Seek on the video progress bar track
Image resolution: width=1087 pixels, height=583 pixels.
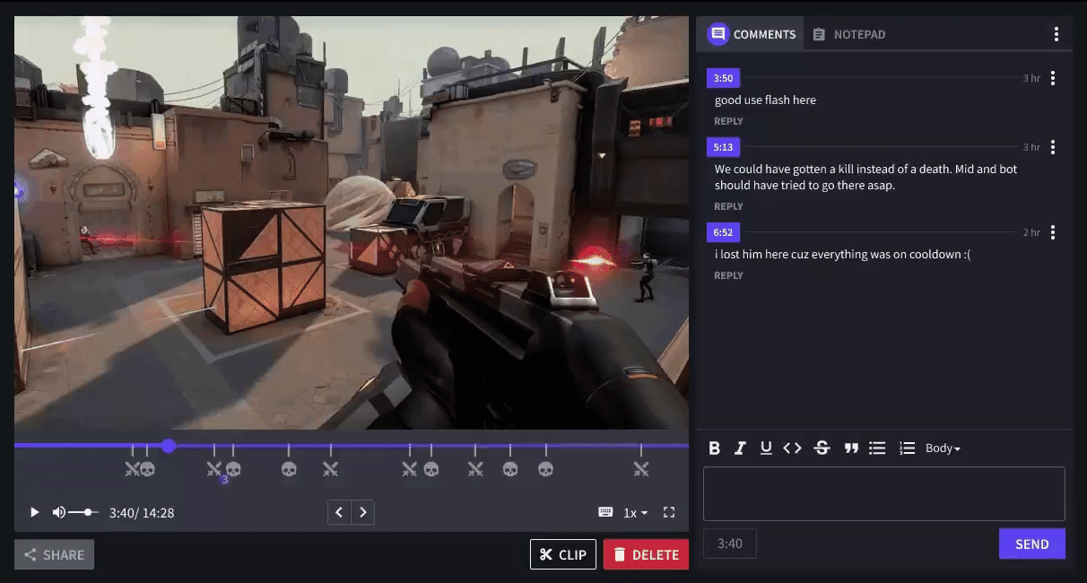point(352,445)
